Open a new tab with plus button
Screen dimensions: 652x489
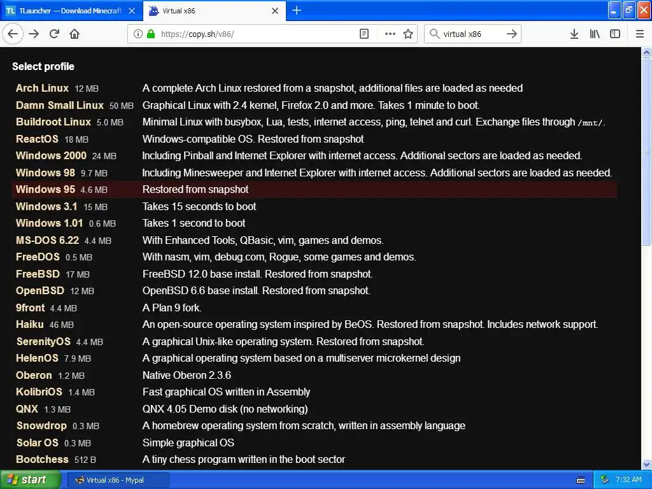pyautogui.click(x=297, y=10)
